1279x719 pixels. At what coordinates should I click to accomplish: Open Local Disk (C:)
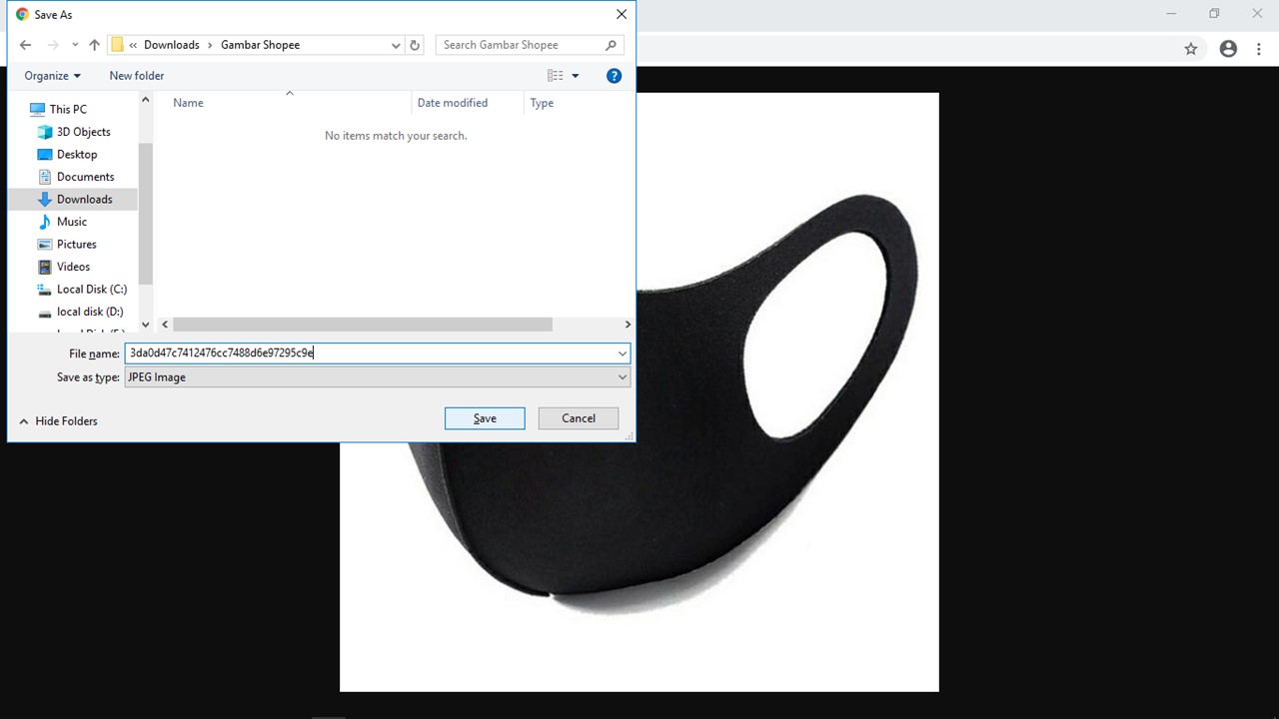tap(91, 290)
